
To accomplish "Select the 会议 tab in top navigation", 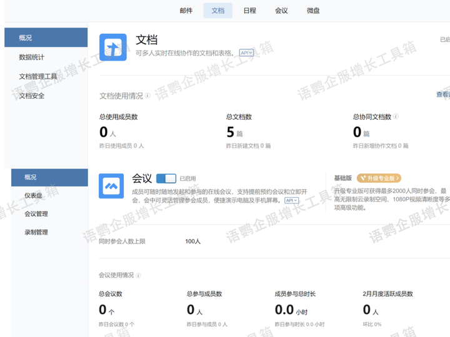I will click(281, 11).
